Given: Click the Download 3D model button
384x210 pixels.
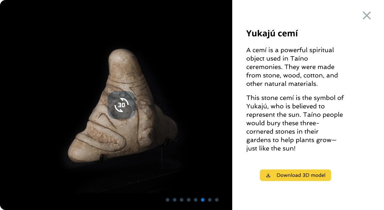Looking at the screenshot, I should (x=295, y=175).
